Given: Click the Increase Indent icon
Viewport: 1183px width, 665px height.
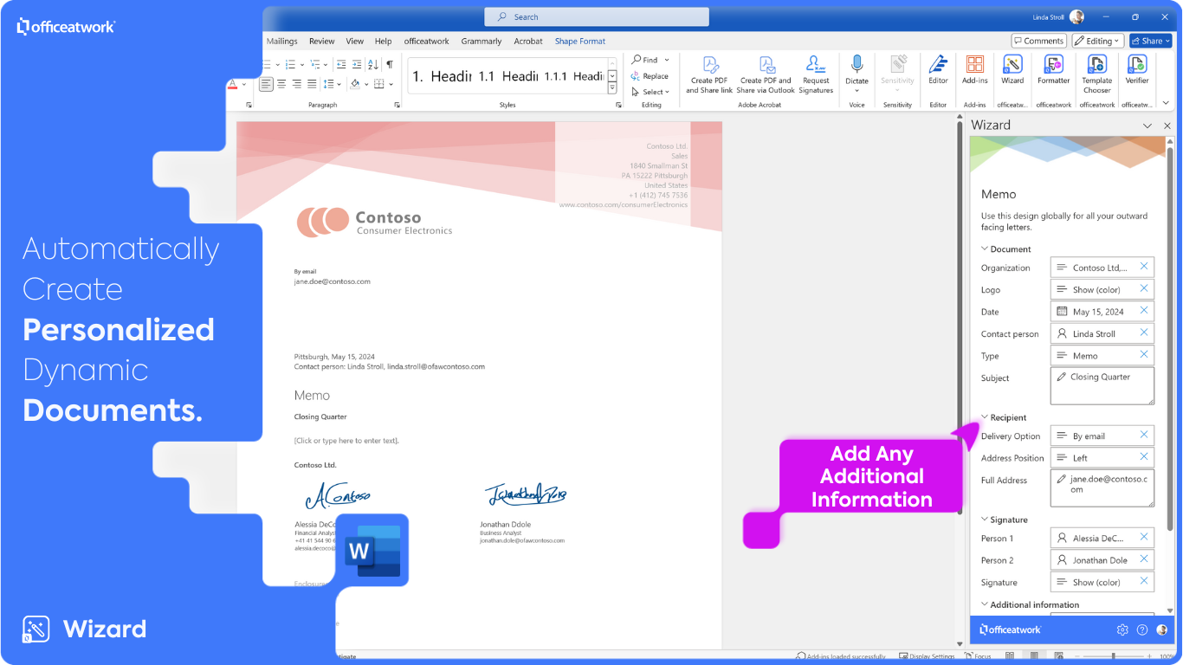Looking at the screenshot, I should click(x=356, y=64).
